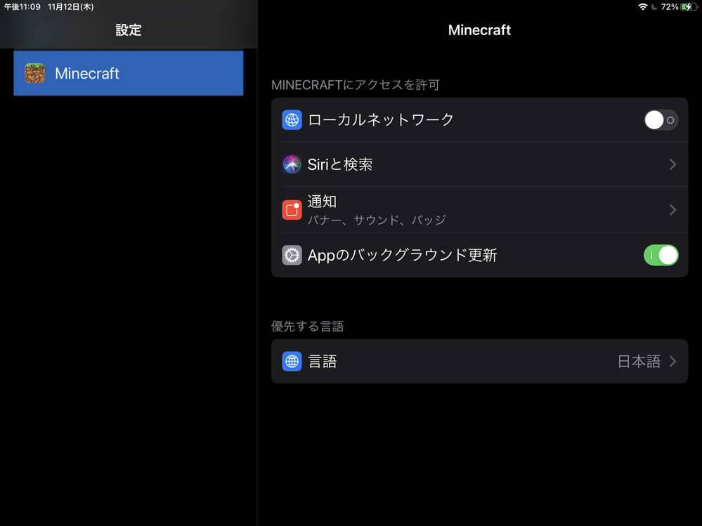
Task: Click the 日本語 language value
Action: 639,362
